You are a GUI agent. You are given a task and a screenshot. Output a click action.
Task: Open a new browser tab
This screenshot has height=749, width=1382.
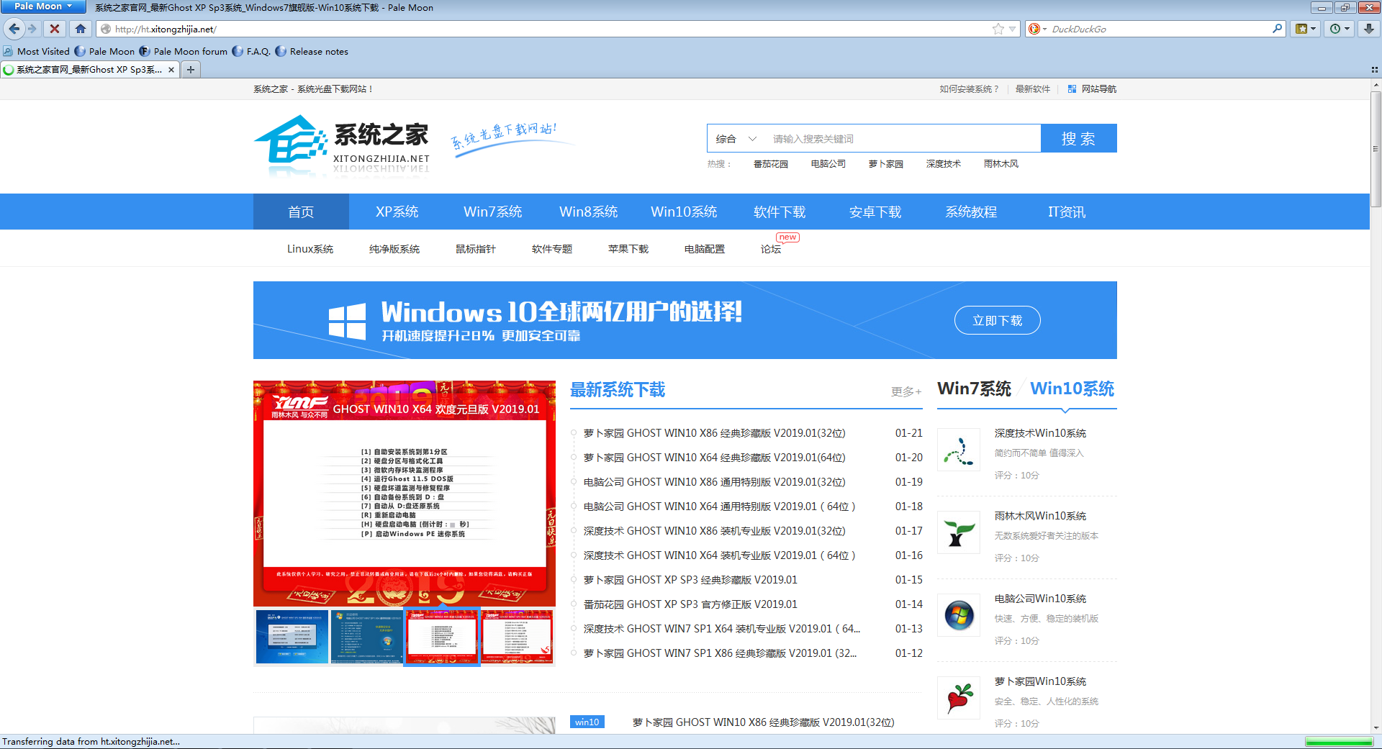[190, 70]
